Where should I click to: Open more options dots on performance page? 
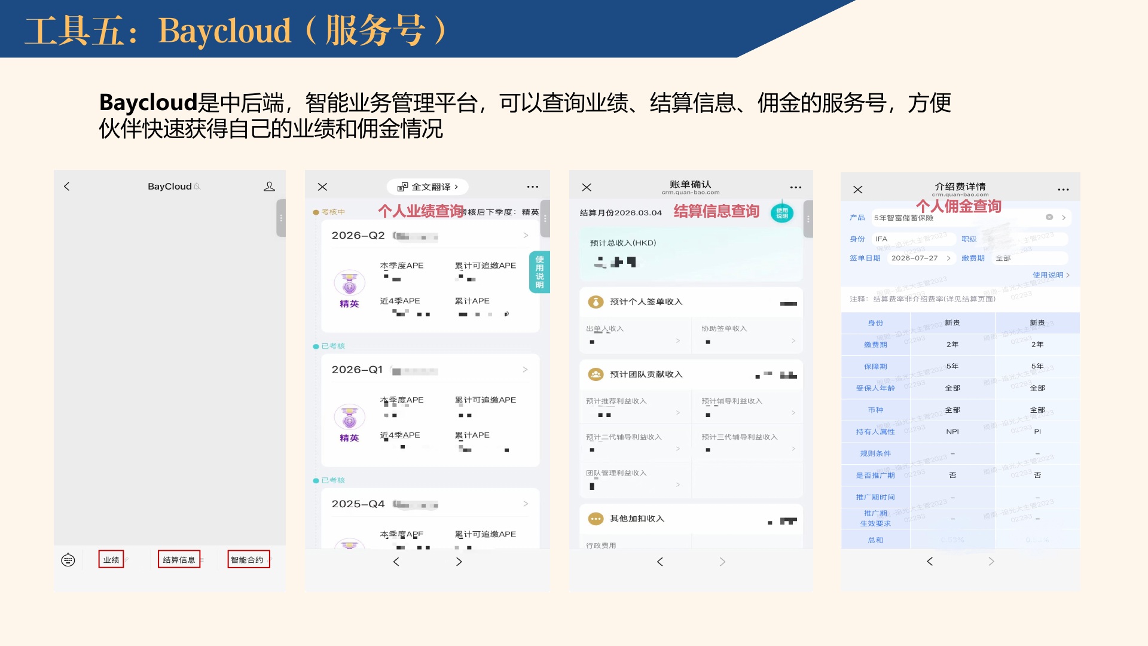coord(533,187)
